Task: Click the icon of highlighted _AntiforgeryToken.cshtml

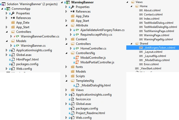Action: [x=141, y=48]
